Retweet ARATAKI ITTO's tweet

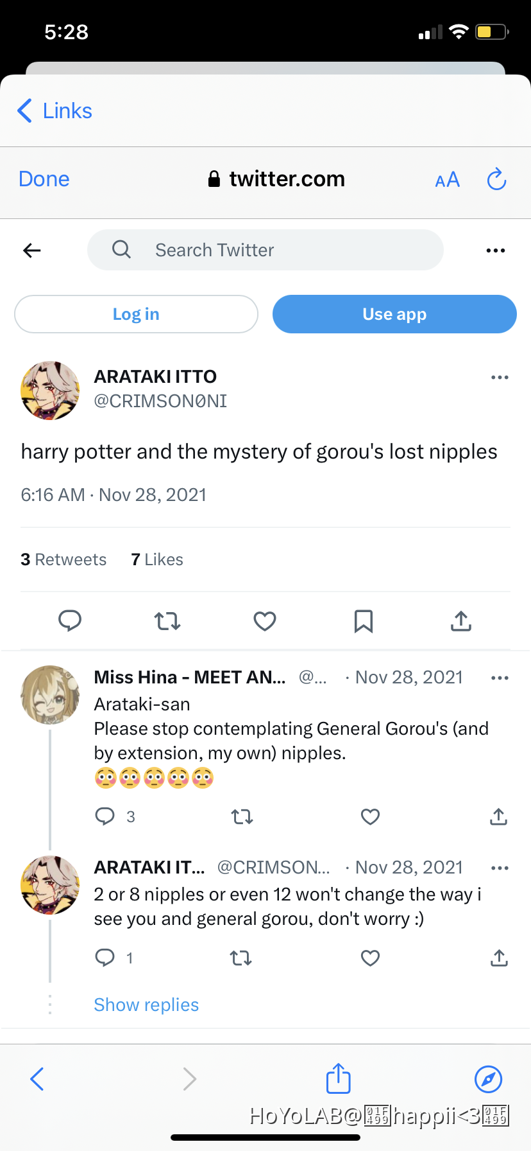[x=167, y=620]
